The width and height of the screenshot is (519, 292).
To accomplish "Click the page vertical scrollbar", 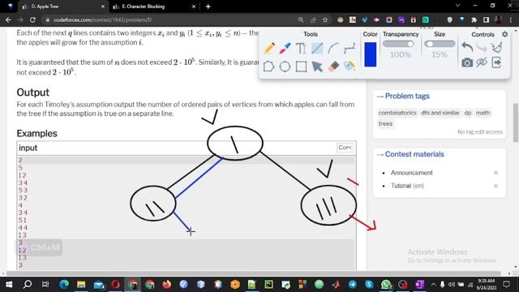I will coord(516,122).
